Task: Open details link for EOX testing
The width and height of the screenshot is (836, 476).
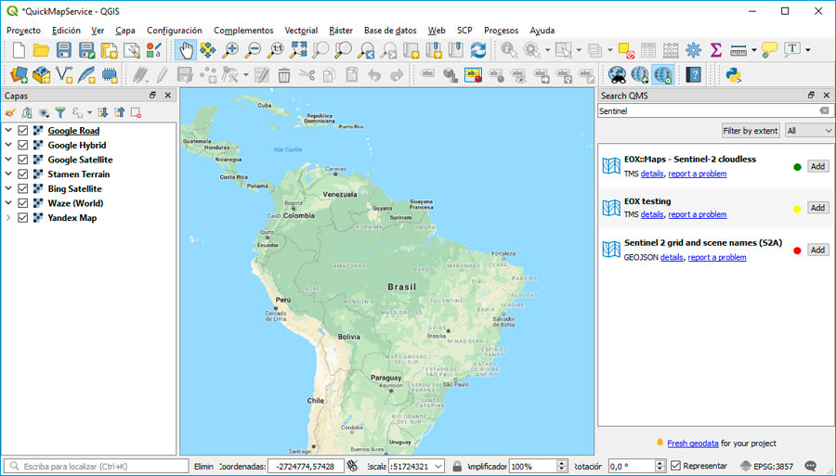Action: click(x=652, y=214)
